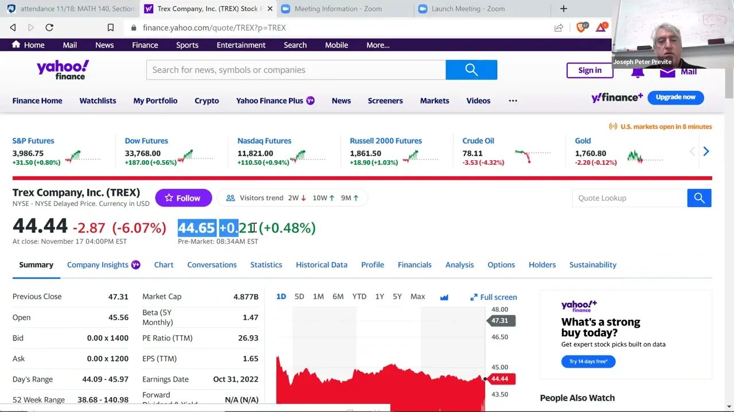Select the Max chart range
This screenshot has height=412, width=734.
[417, 296]
